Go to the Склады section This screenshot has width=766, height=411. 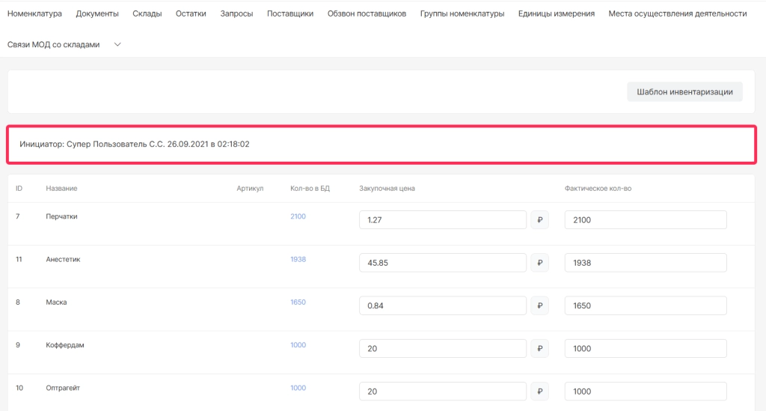coord(147,13)
